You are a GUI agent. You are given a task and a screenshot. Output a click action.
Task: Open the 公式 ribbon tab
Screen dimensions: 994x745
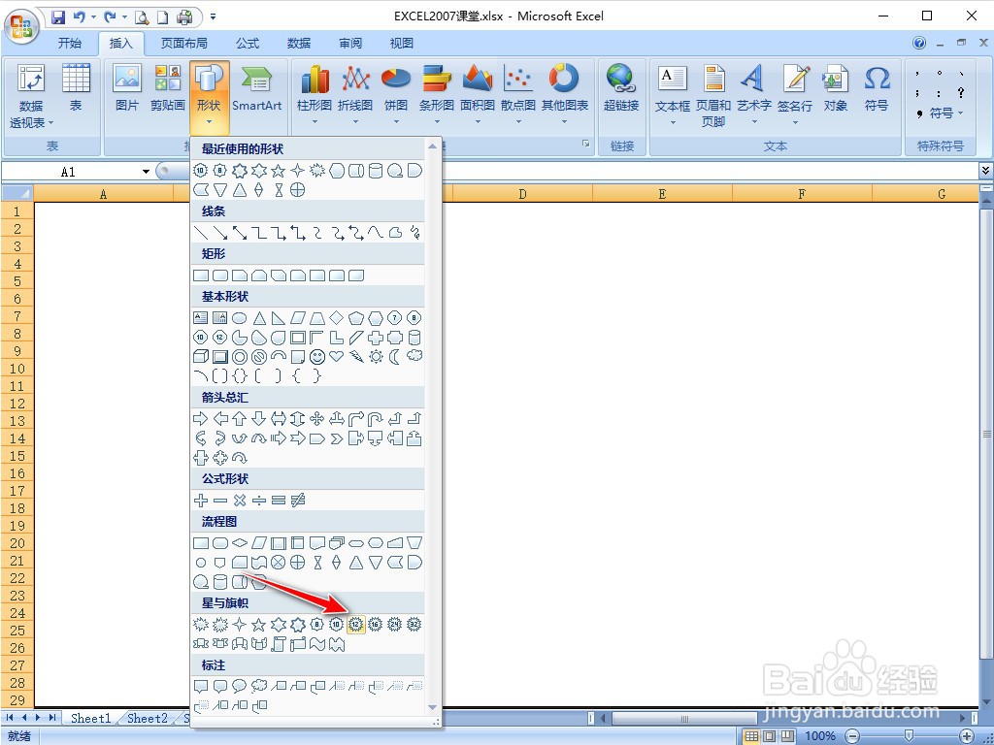[248, 43]
